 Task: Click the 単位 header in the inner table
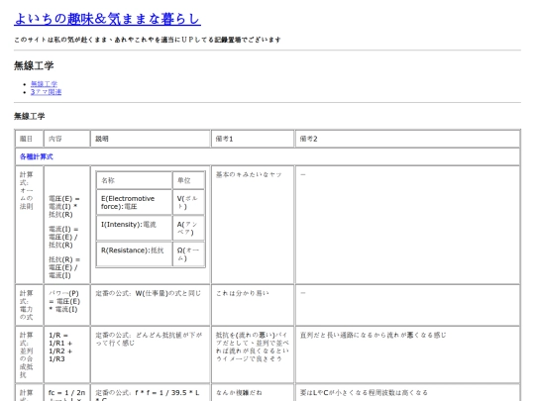tap(188, 180)
